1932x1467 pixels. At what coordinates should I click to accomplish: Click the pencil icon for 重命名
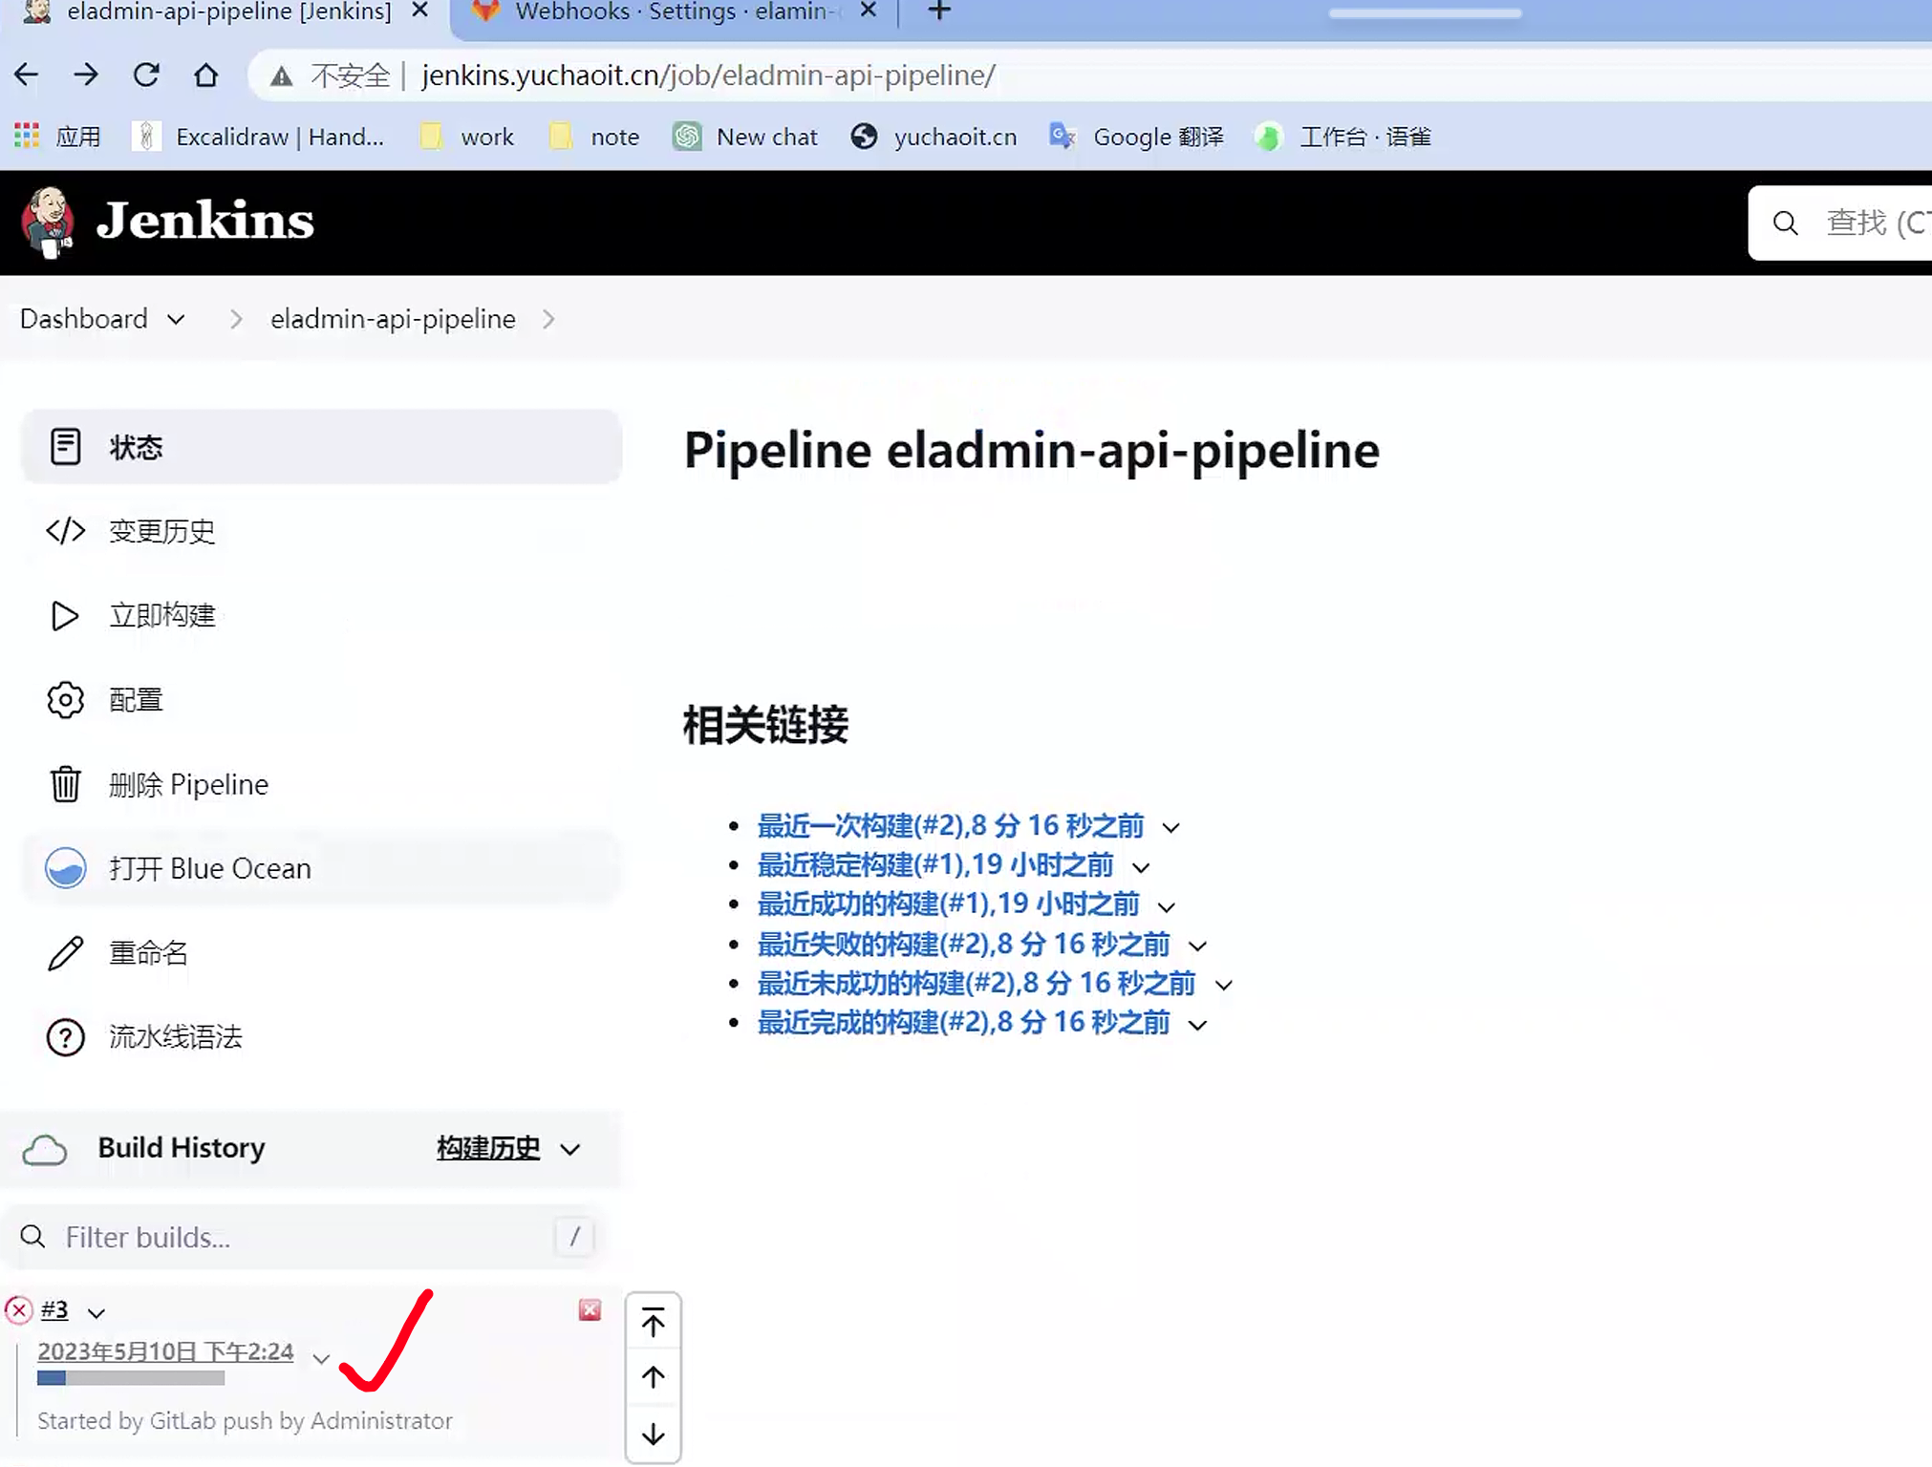click(65, 953)
